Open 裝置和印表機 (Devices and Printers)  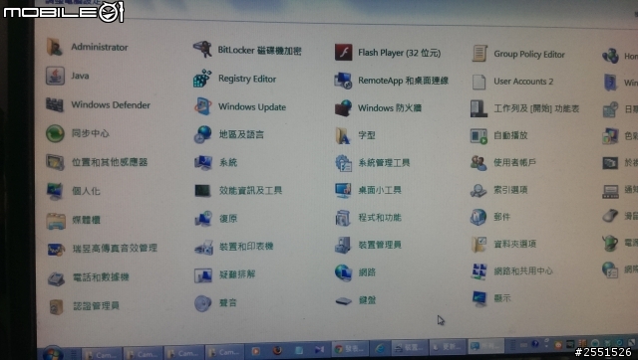point(233,247)
